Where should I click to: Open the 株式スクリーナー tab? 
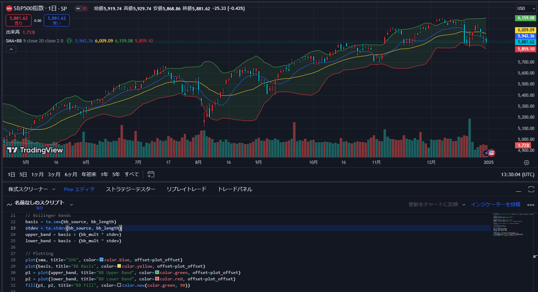[x=29, y=189]
